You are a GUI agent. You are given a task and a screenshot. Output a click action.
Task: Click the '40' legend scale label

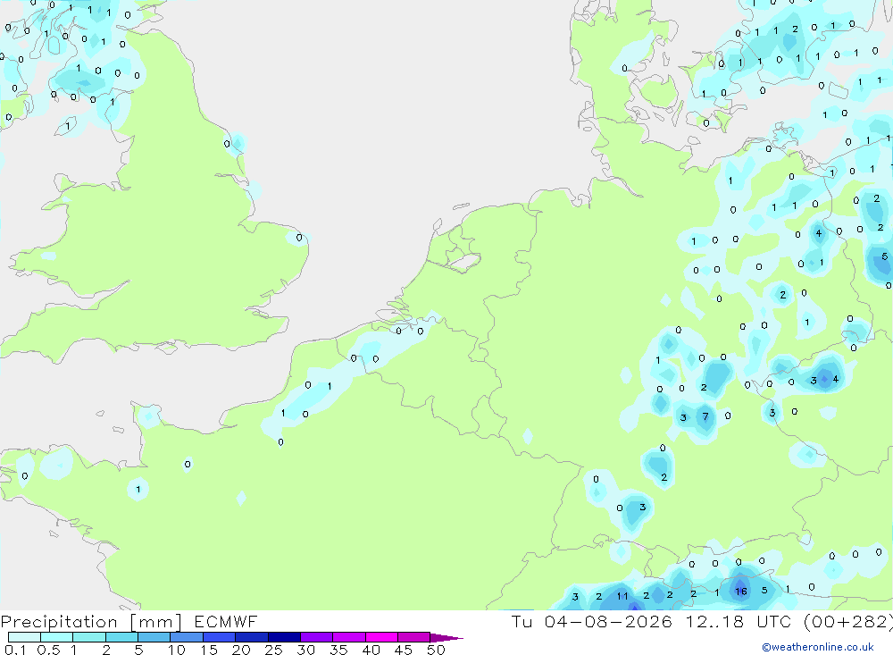pyautogui.click(x=371, y=650)
